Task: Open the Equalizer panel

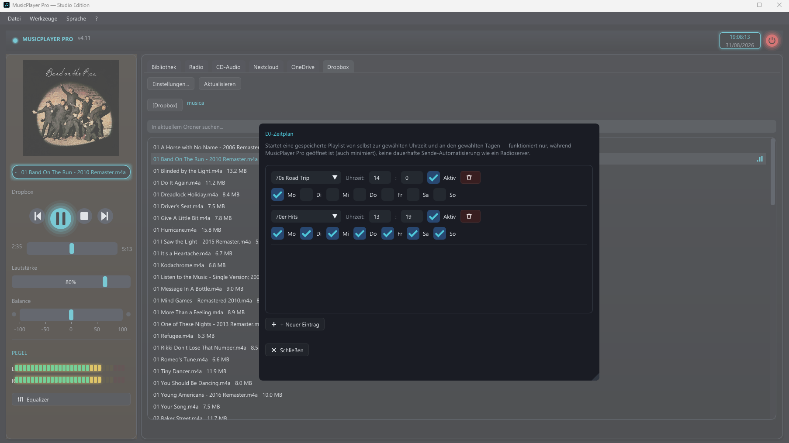Action: tap(71, 399)
